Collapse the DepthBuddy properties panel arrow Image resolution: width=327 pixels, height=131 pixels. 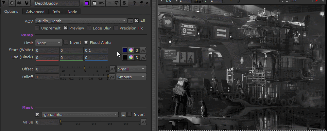coord(4,3)
